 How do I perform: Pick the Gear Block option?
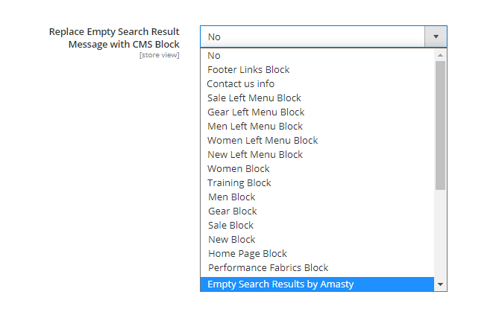pos(232,211)
